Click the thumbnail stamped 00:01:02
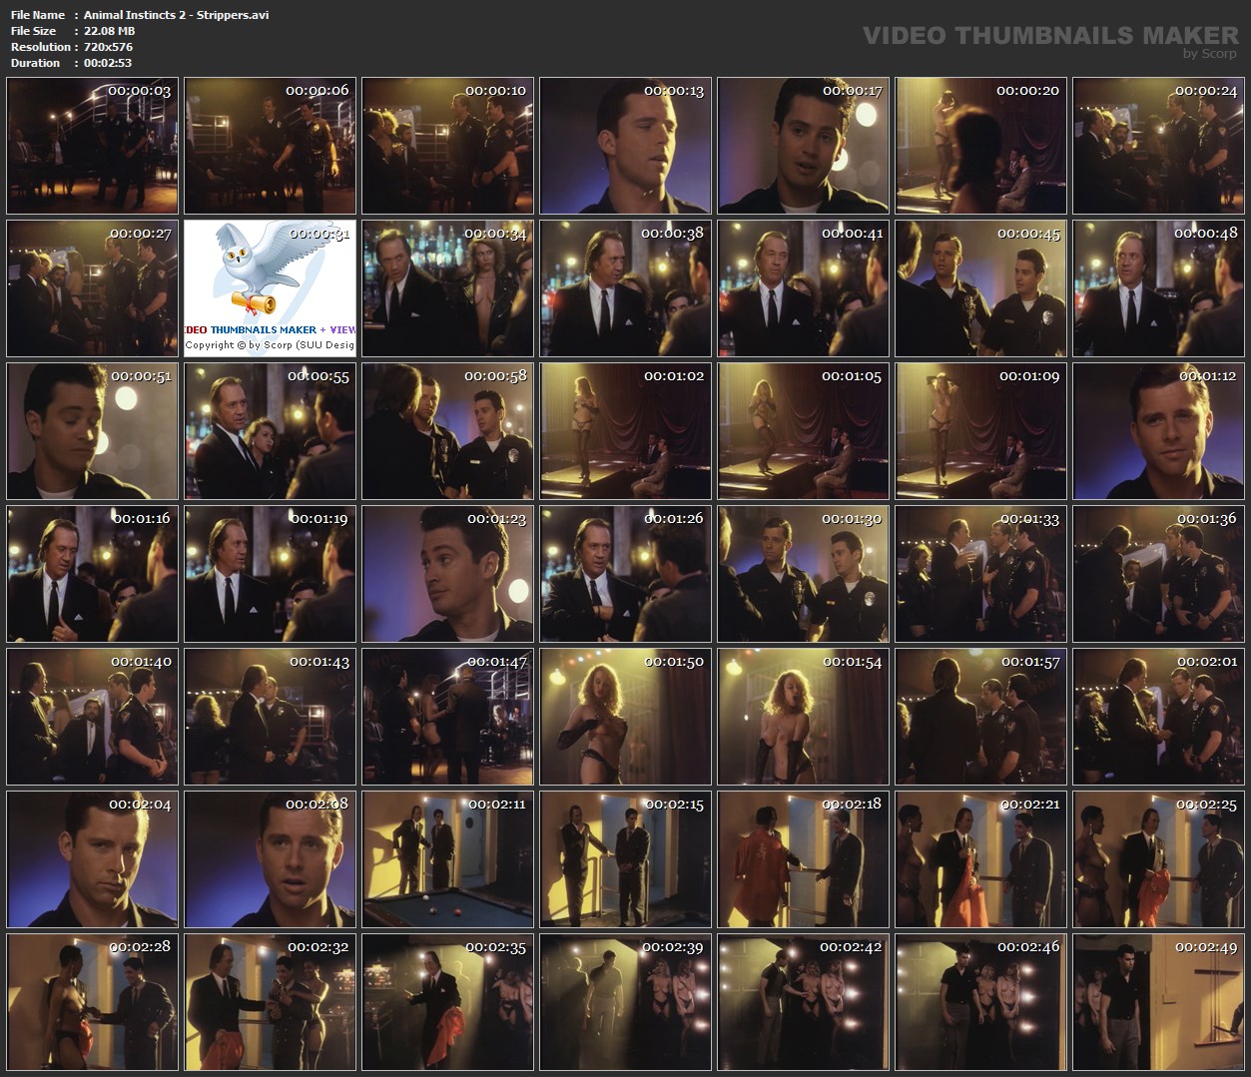The width and height of the screenshot is (1251, 1077). pyautogui.click(x=626, y=431)
